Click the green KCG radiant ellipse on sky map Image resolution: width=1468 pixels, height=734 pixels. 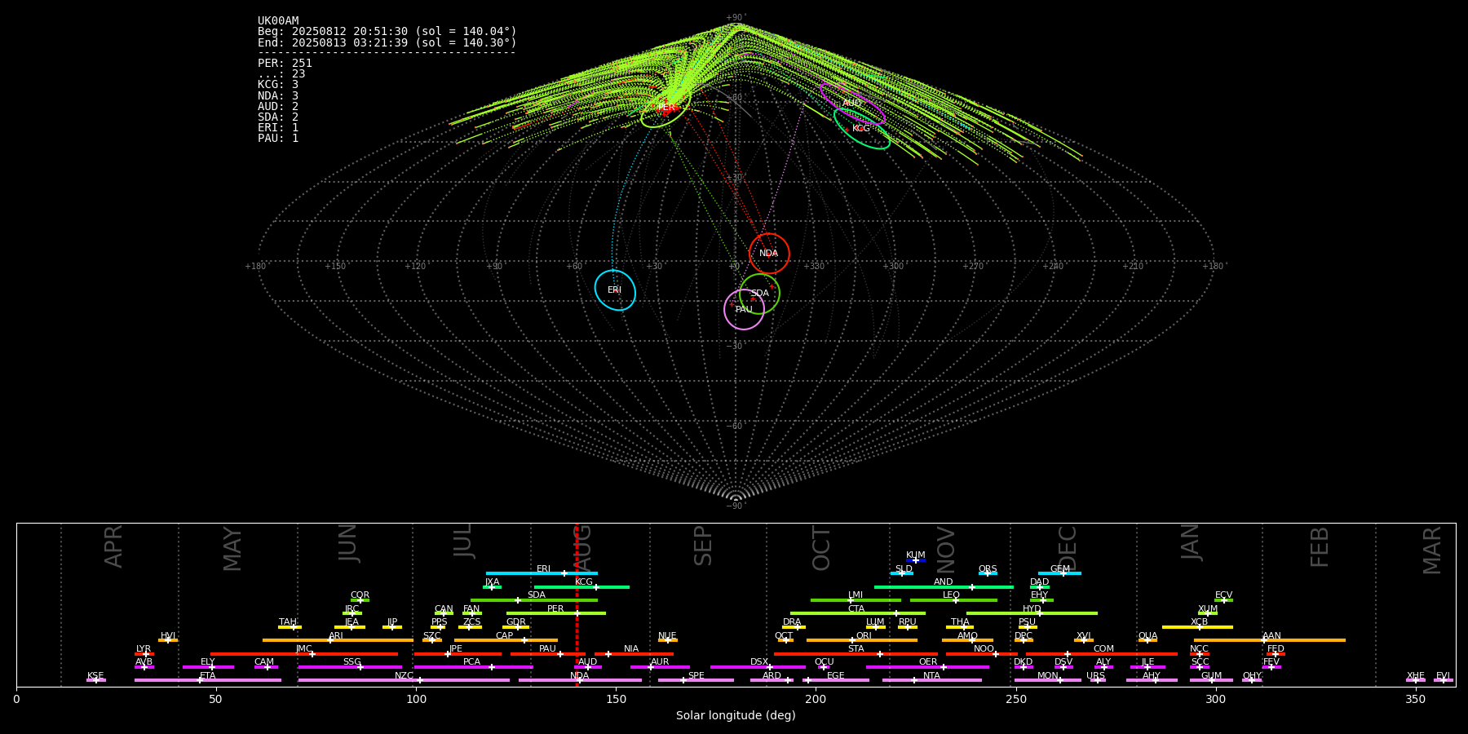[861, 128]
